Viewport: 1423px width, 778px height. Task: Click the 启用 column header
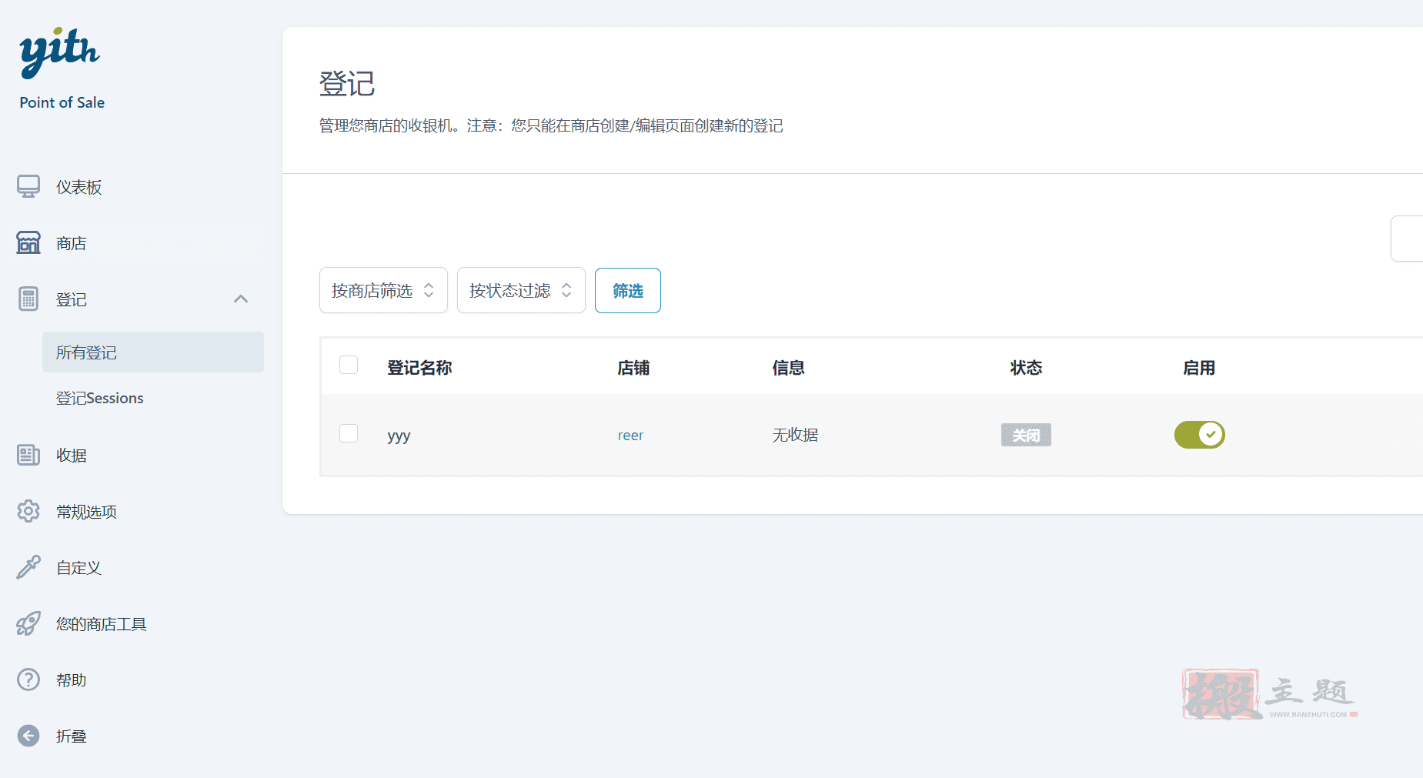click(1199, 368)
